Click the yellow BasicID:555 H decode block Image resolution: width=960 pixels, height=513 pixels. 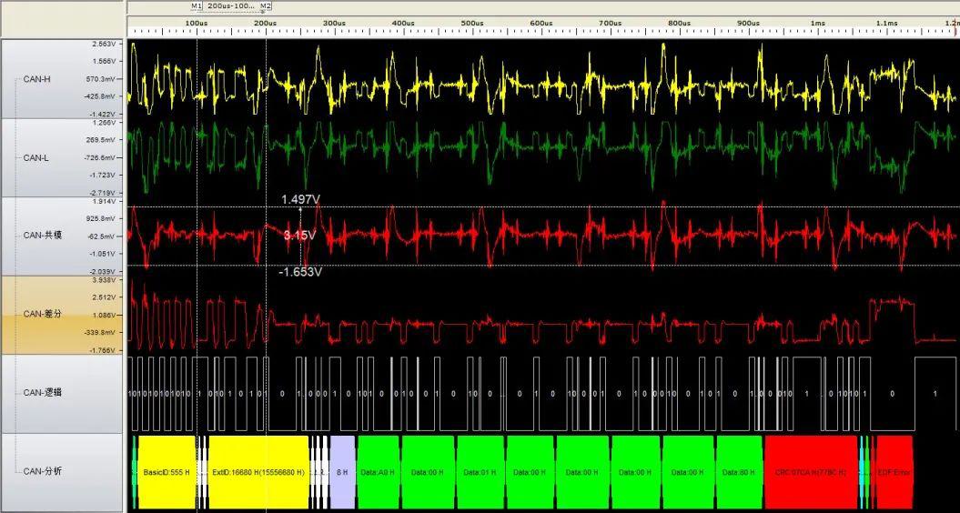pyautogui.click(x=166, y=473)
